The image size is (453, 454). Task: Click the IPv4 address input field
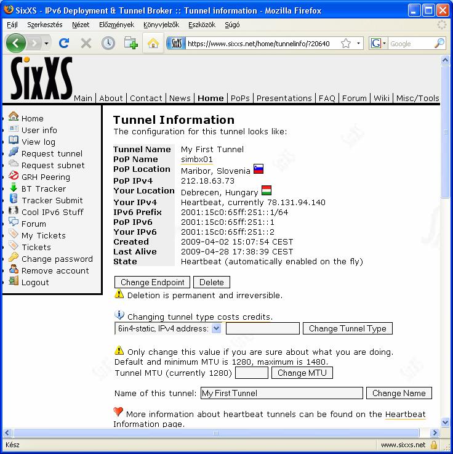pos(263,328)
